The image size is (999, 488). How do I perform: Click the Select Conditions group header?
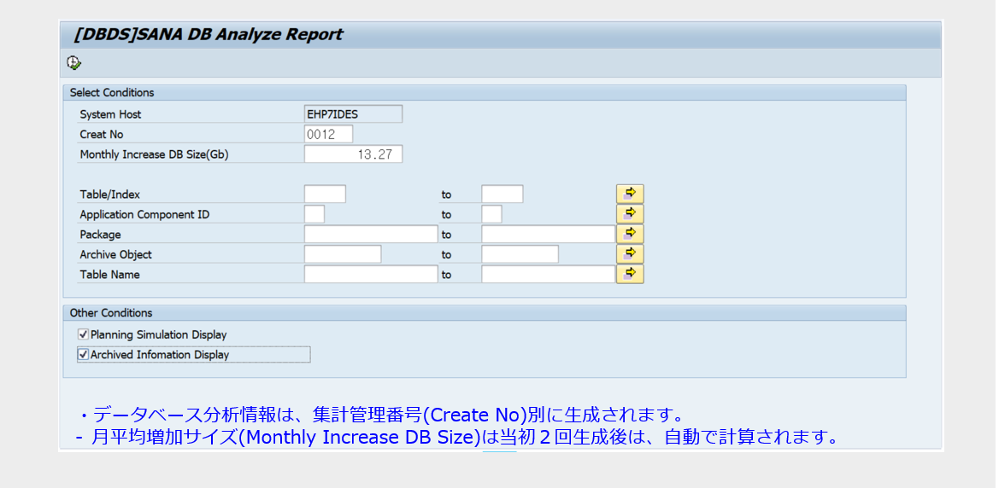tap(485, 92)
